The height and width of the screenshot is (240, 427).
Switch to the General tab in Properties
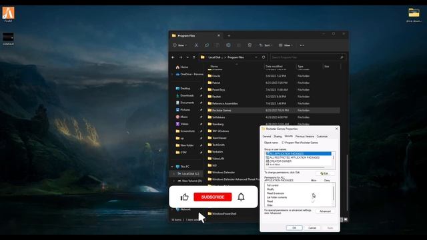[267, 136]
